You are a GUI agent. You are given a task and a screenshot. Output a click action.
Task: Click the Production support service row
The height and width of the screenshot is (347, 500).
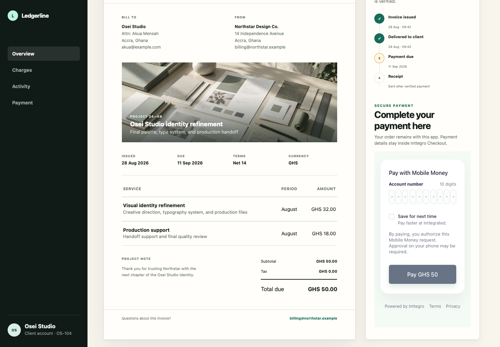pos(230,234)
